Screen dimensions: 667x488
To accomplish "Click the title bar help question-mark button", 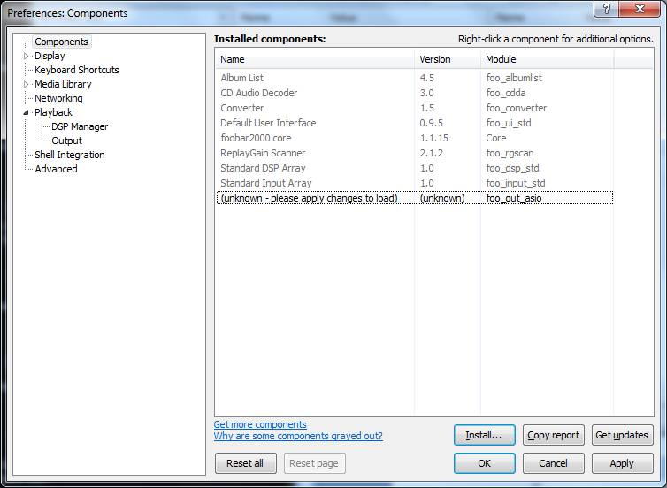I will pyautogui.click(x=607, y=9).
